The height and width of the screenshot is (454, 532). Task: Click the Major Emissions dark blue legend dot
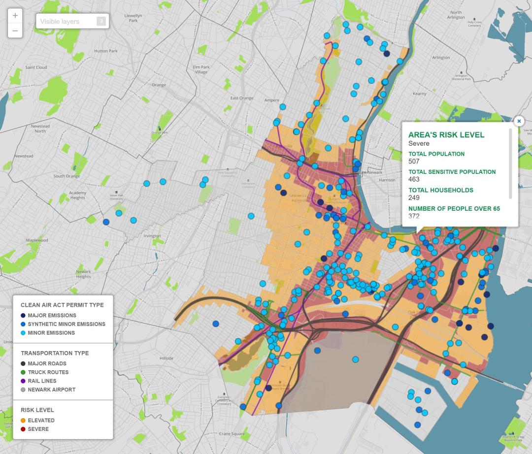tap(23, 316)
